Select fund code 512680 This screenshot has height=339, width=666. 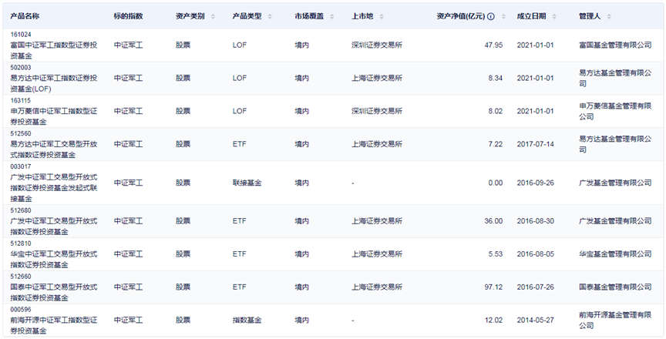(x=21, y=210)
